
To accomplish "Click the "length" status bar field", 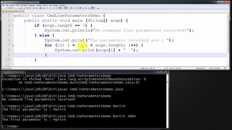I will point(144,68).
